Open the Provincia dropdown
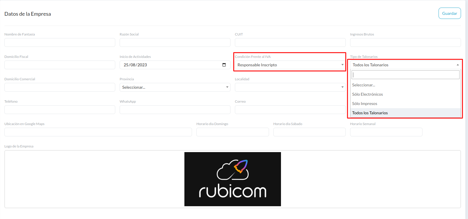This screenshot has height=219, width=468. tap(175, 87)
